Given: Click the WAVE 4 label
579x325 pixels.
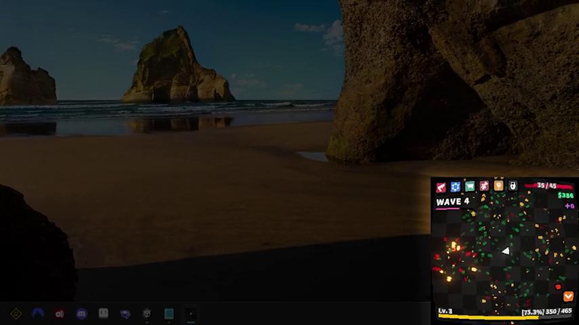Looking at the screenshot, I should 452,202.
